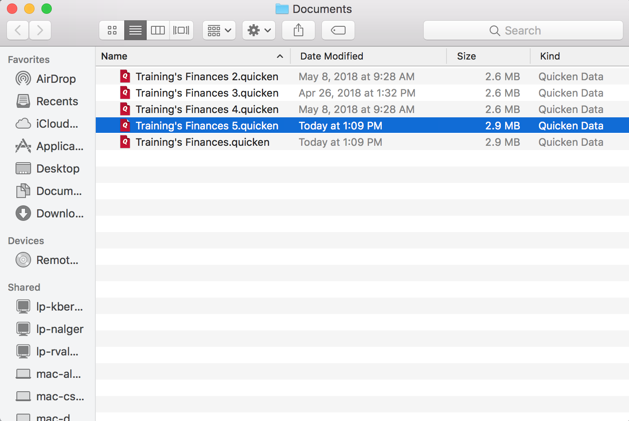Open AirDrop in the sidebar
629x421 pixels.
[56, 79]
